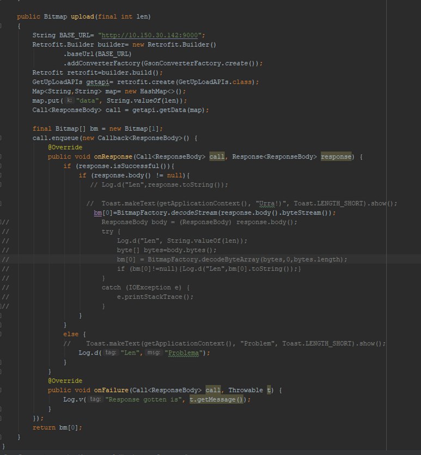Screen dimensions: 421x455
Task: Open the http://10.150.30.142:9000 URL link
Action: pos(150,35)
